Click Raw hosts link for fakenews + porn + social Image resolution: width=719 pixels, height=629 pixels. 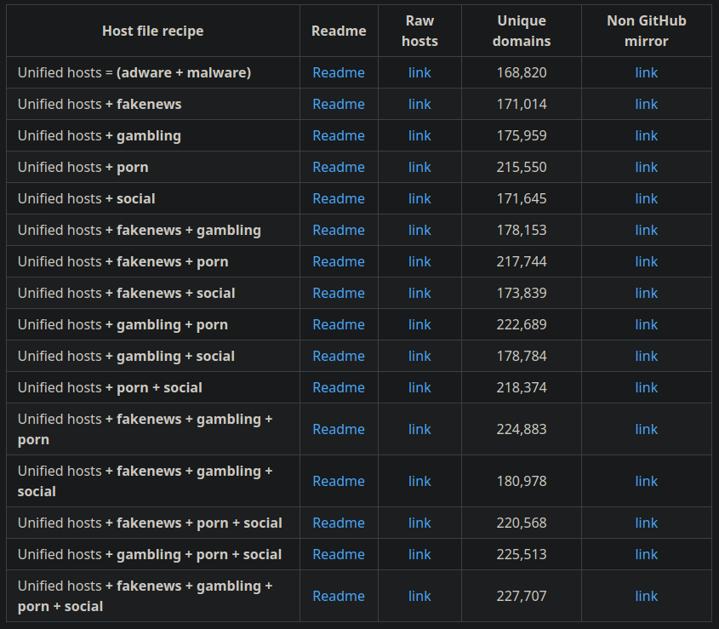[419, 523]
